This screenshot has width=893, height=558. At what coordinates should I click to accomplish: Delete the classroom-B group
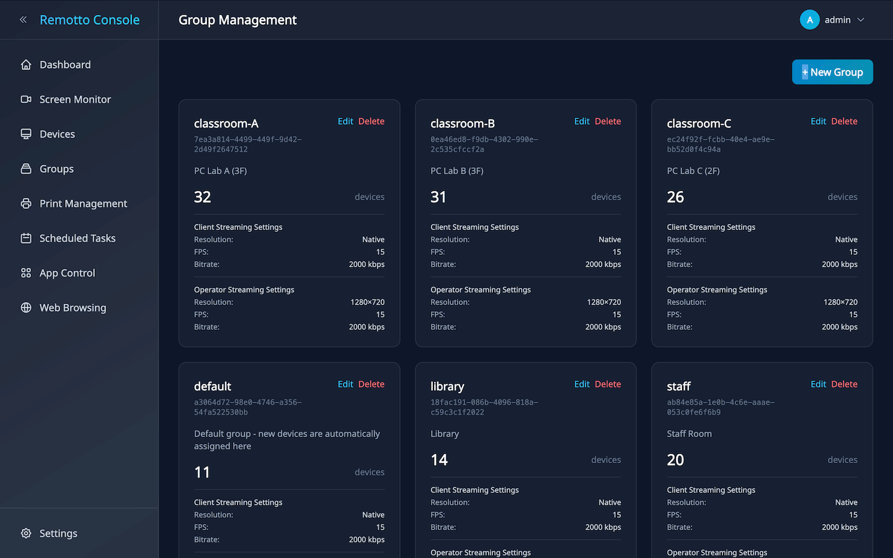(x=607, y=122)
